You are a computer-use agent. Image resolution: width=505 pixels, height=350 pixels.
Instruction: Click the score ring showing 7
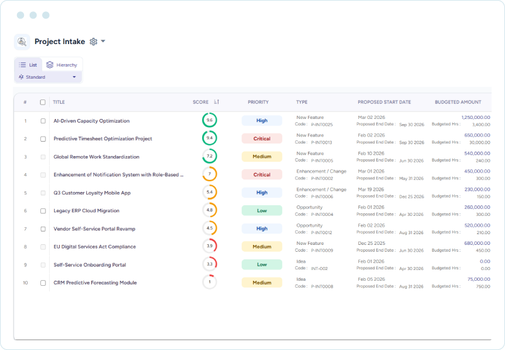[x=210, y=174]
